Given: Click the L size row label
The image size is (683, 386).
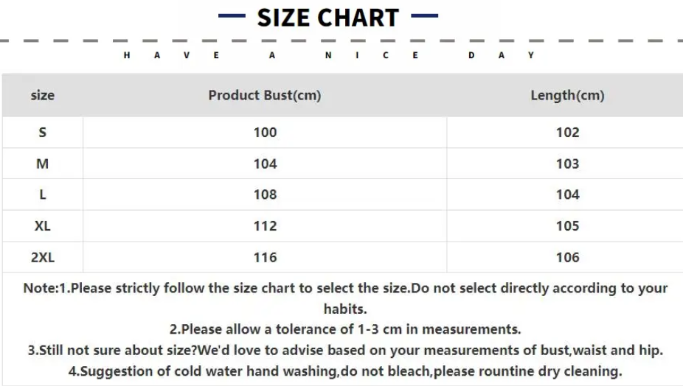Looking at the screenshot, I should point(42,194).
